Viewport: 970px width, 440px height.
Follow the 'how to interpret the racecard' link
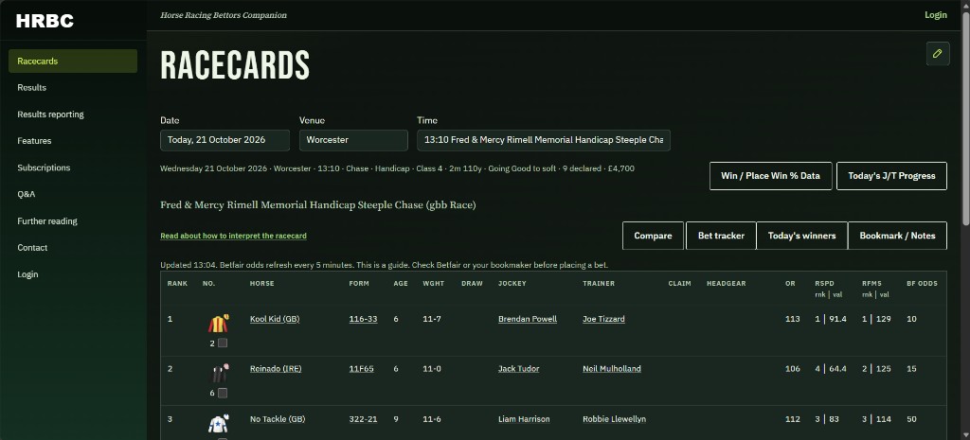click(233, 236)
